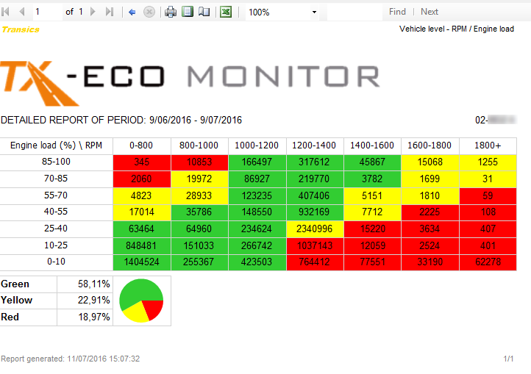The height and width of the screenshot is (374, 531).
Task: Click the green cell showing 1404524
Action: [x=141, y=263]
